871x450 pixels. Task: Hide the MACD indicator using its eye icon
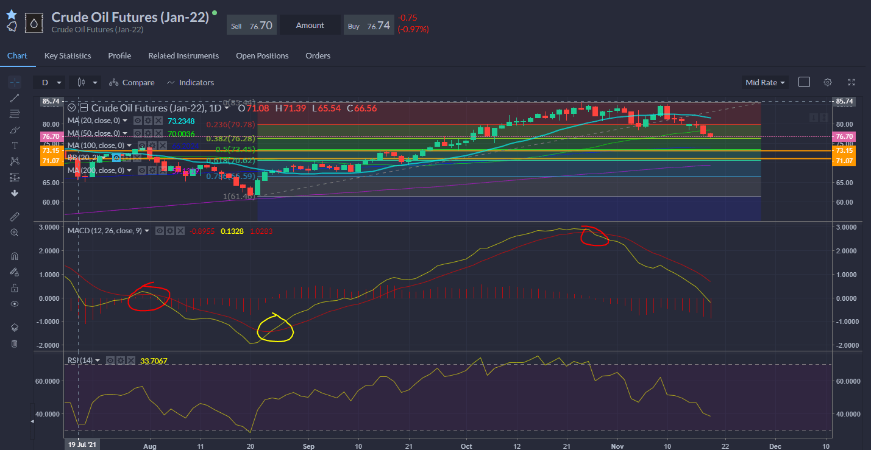coord(159,230)
